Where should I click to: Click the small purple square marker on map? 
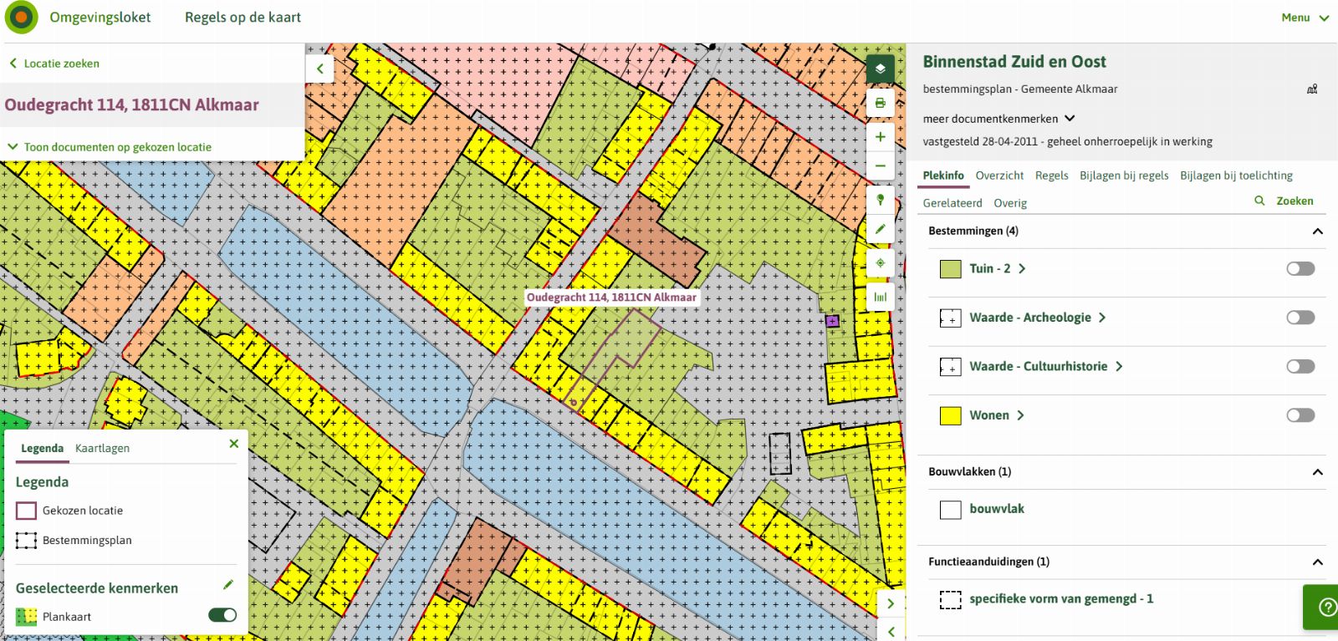tap(831, 321)
